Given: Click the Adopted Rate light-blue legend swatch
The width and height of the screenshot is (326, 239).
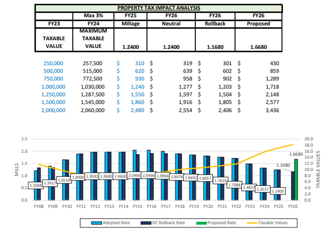Looking at the screenshot, I should pyautogui.click(x=96, y=223).
